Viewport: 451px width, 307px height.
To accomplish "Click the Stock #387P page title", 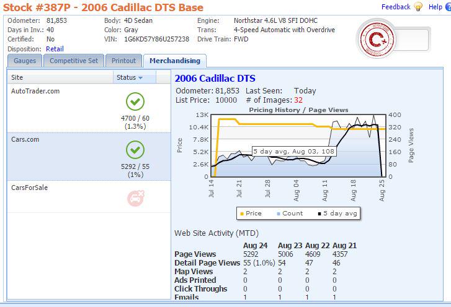I will pos(103,7).
